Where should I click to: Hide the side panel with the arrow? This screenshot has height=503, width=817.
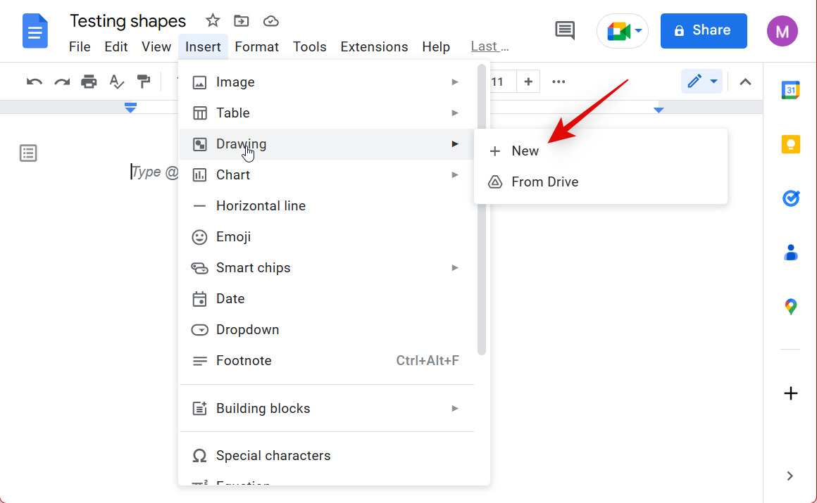pos(790,476)
